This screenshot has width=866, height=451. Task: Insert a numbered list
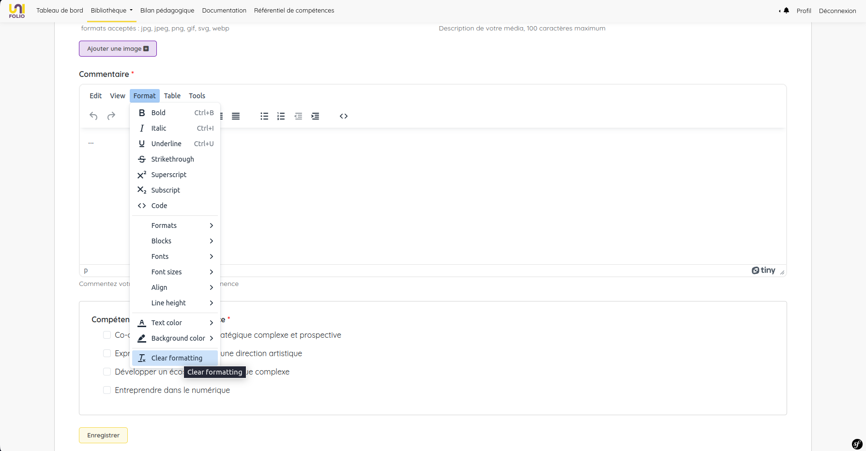pos(281,116)
